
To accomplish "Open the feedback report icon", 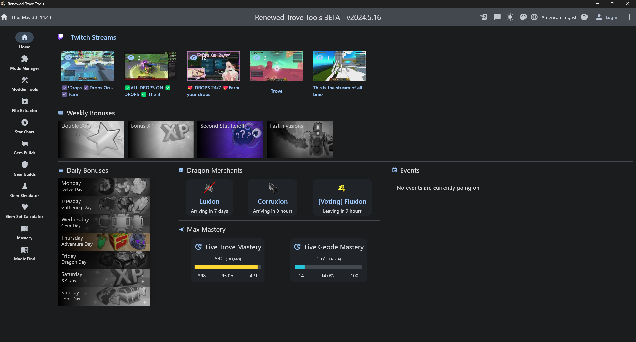I will (497, 17).
